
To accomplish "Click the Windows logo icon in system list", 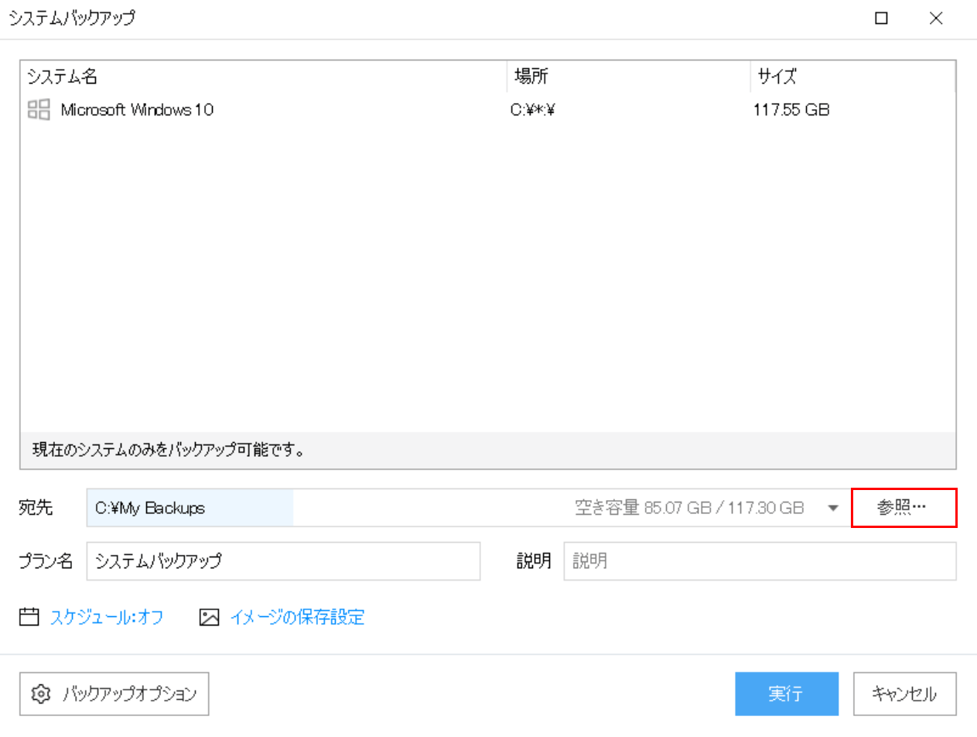I will click(x=39, y=110).
